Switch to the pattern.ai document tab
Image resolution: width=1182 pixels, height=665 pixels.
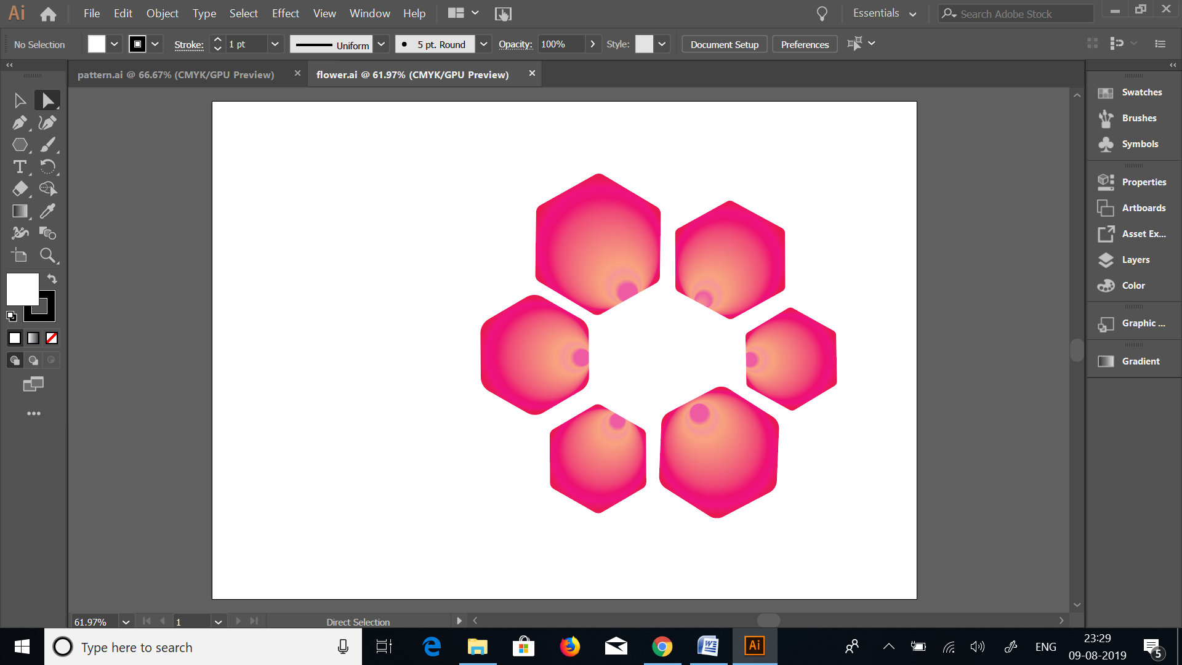pyautogui.click(x=175, y=75)
